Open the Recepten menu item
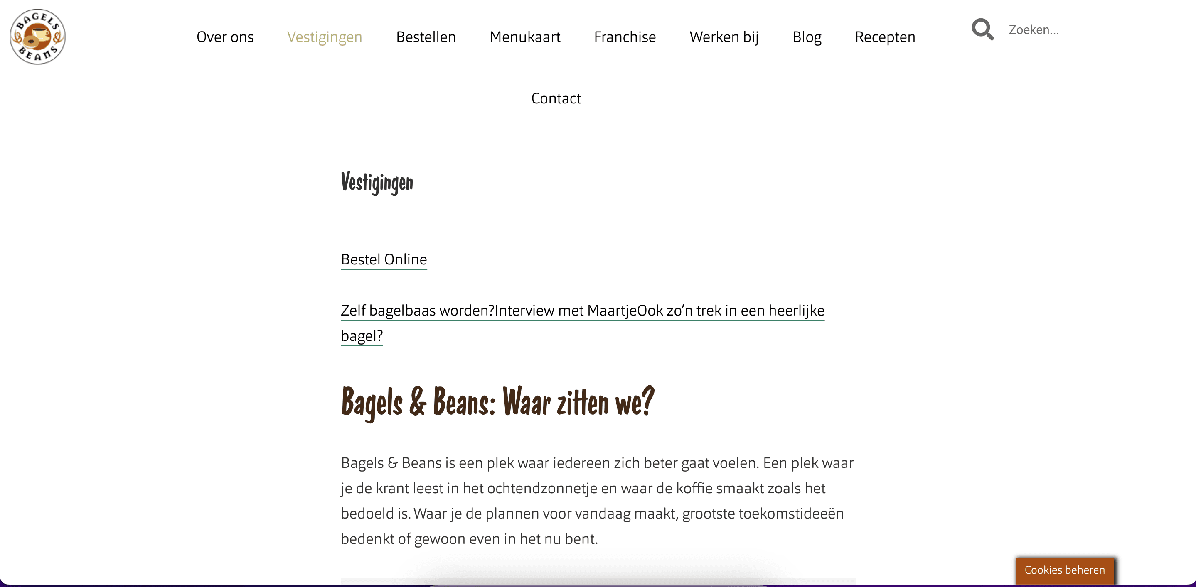 click(885, 37)
